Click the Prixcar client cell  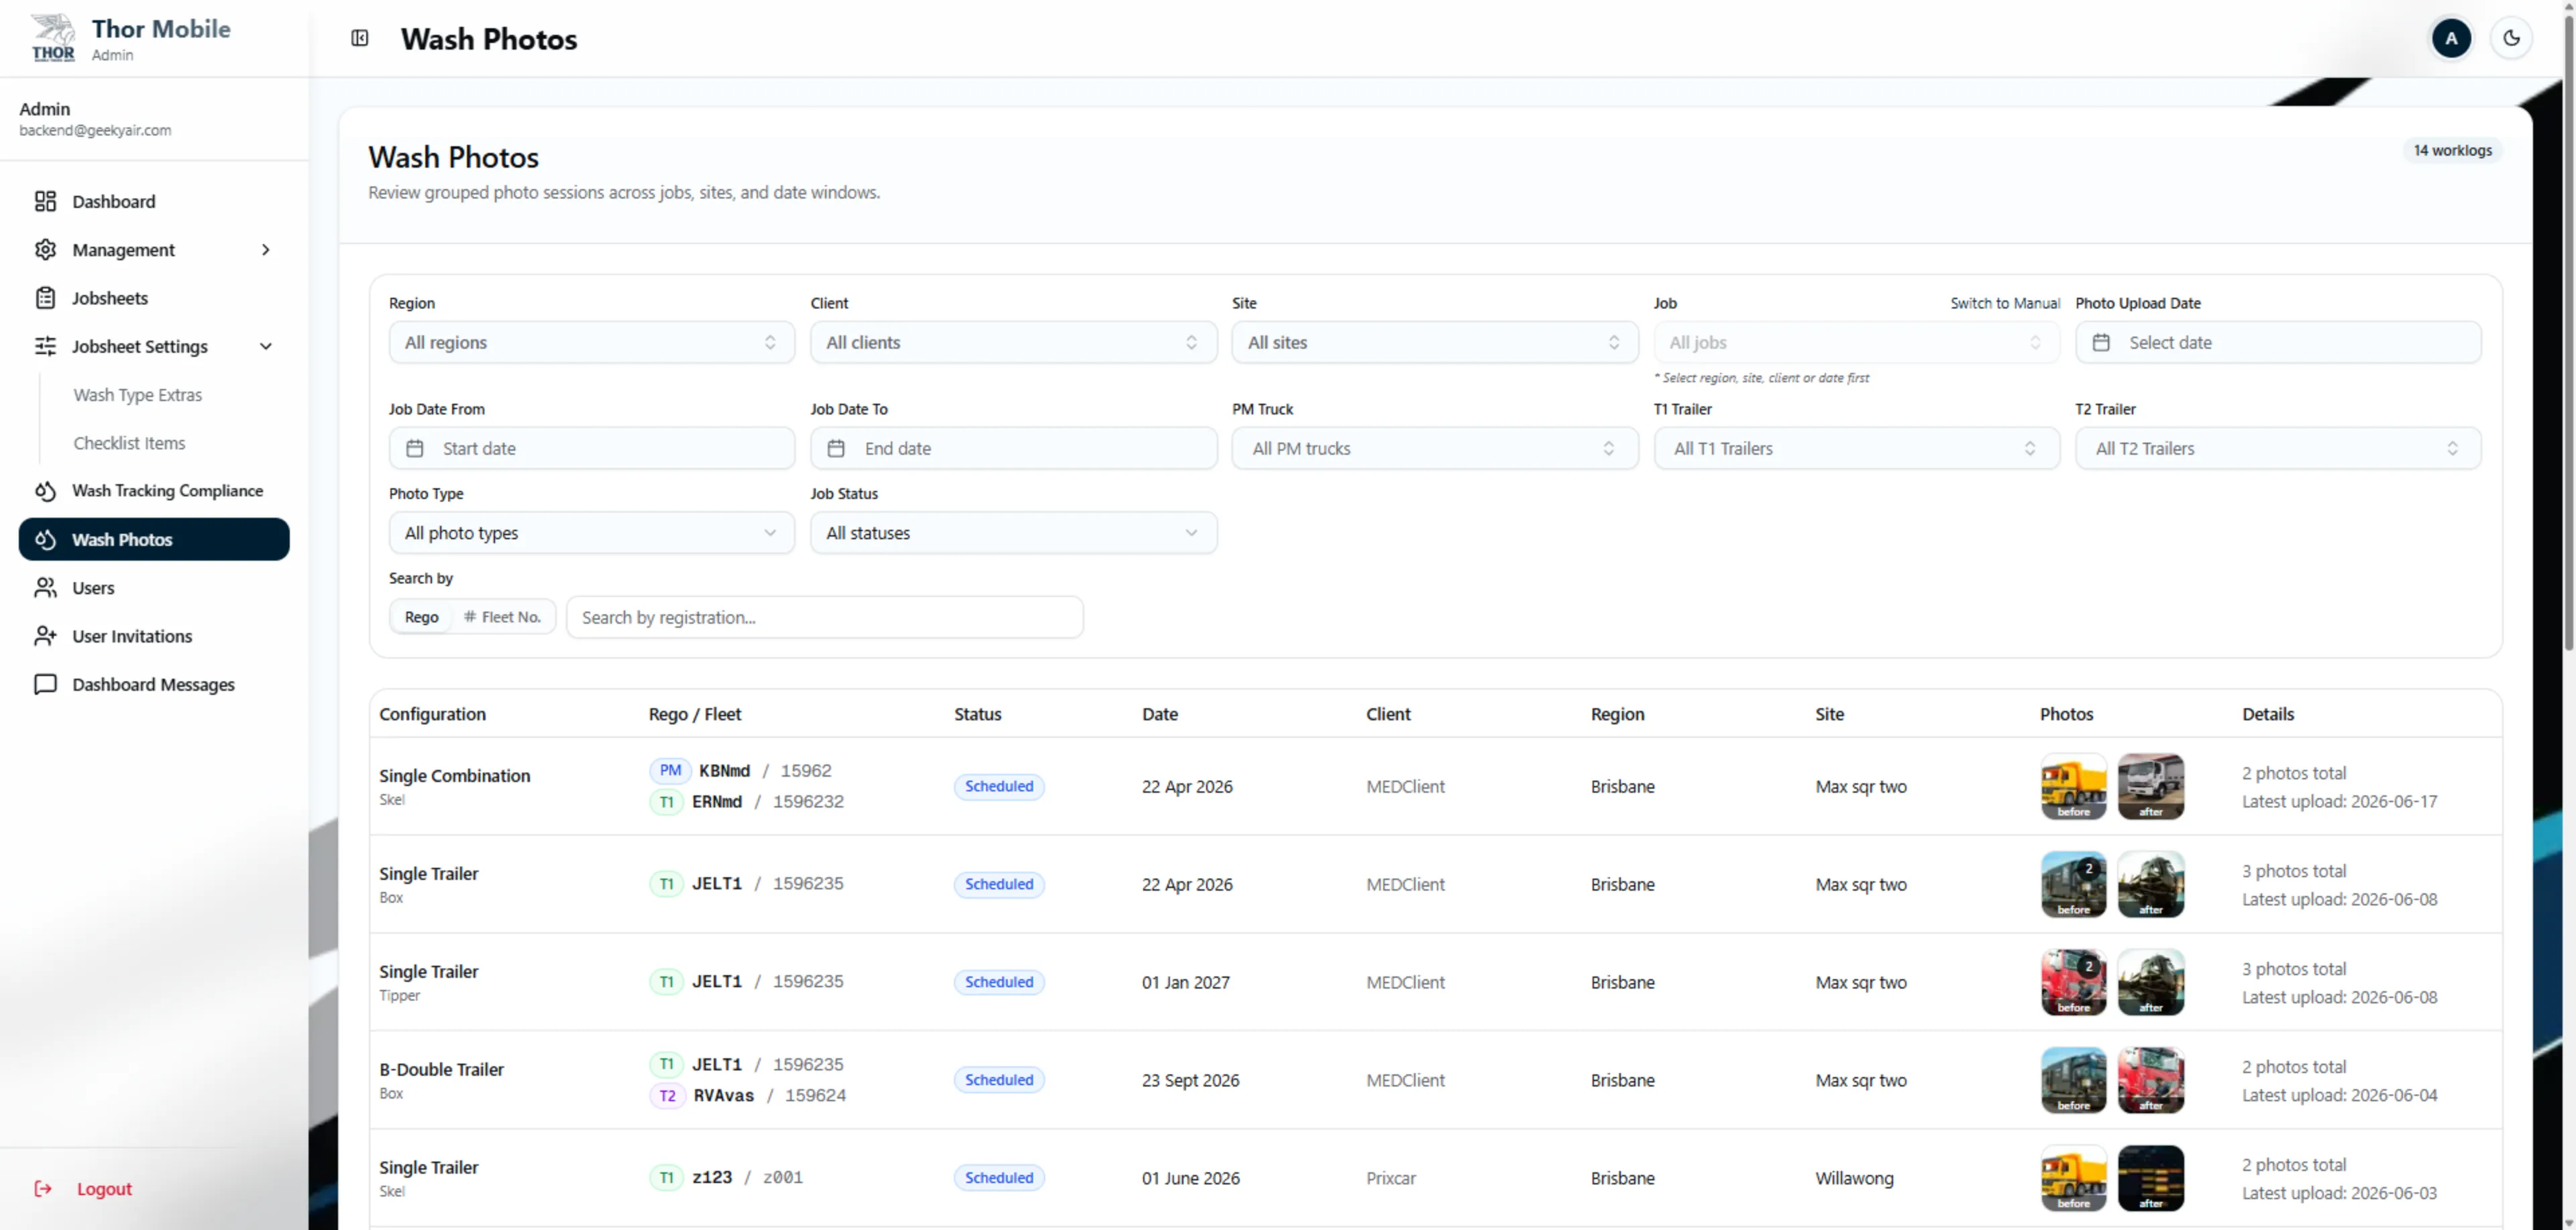click(x=1391, y=1178)
